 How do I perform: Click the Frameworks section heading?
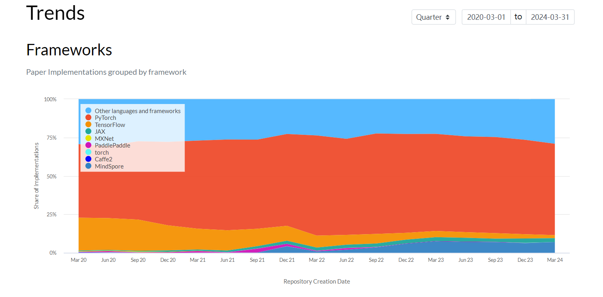pos(69,50)
